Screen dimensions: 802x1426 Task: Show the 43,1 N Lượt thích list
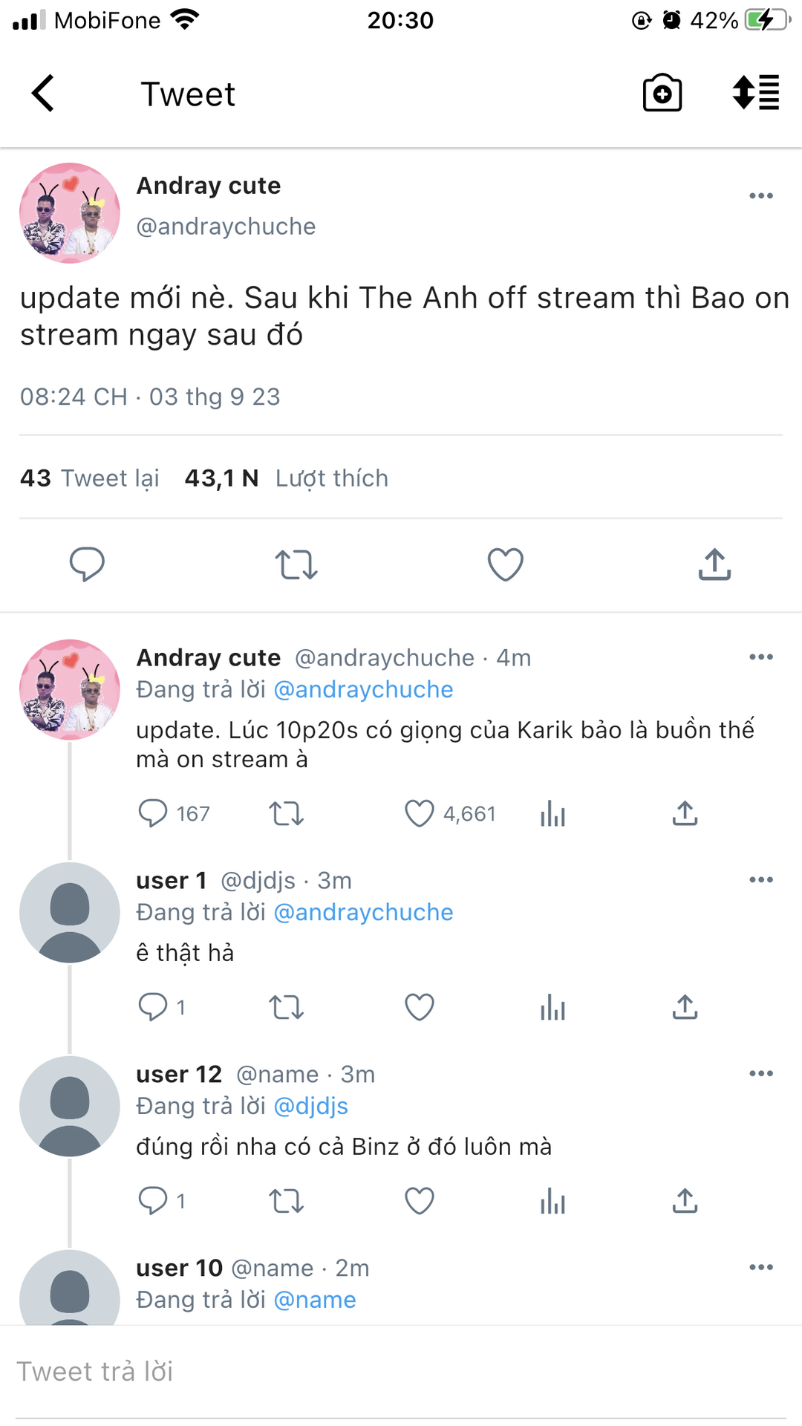[286, 478]
